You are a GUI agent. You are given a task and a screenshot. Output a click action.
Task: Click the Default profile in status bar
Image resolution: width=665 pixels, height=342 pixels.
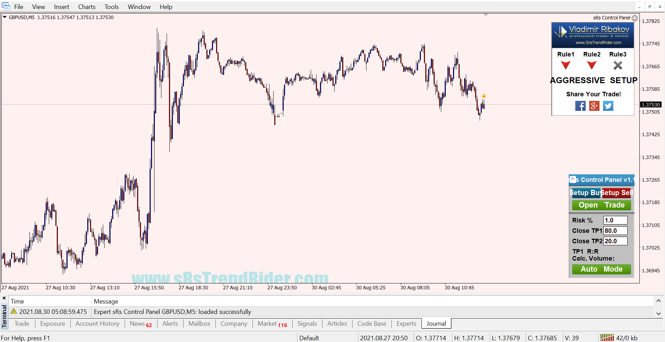pyautogui.click(x=309, y=338)
